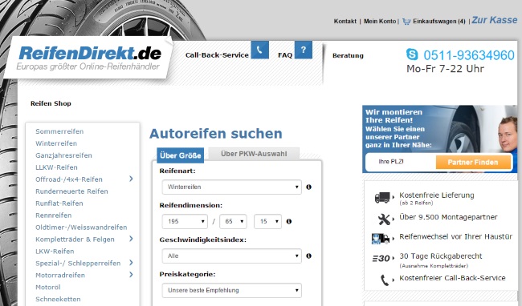Click the phone icon for free call-back
The height and width of the screenshot is (306, 522).
pyautogui.click(x=385, y=280)
